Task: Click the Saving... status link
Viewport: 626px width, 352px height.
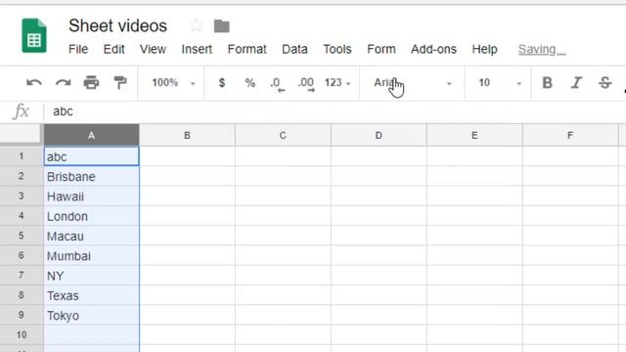Action: (542, 49)
